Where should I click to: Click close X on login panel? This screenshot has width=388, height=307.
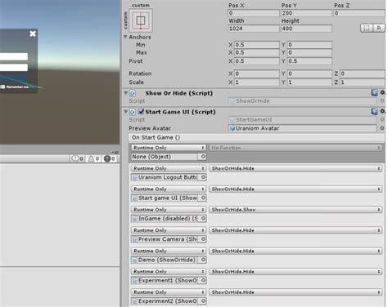point(33,33)
